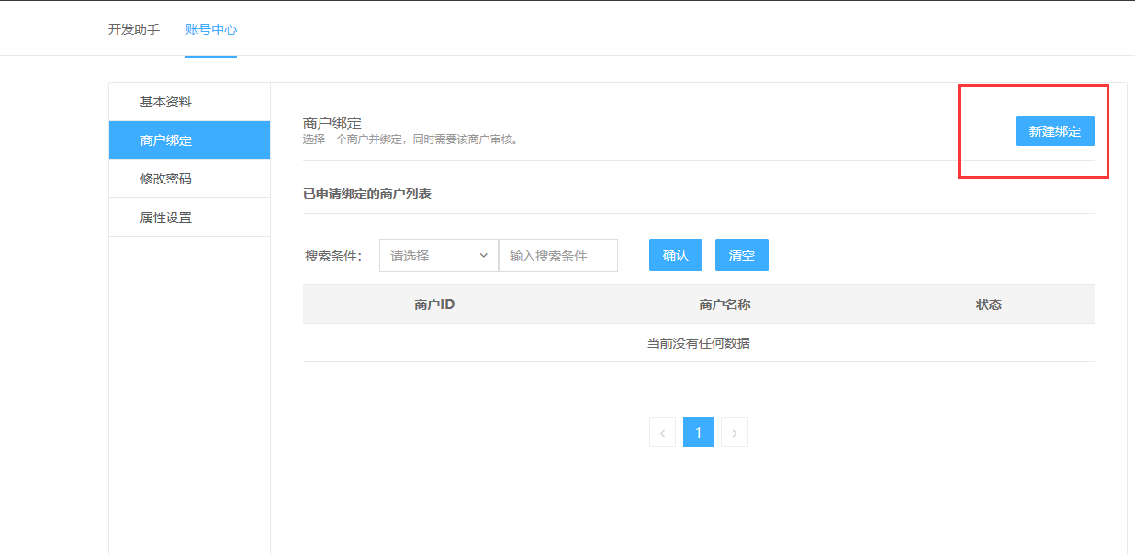The height and width of the screenshot is (555, 1135).
Task: Go to 修改密码 in the sidebar
Action: point(166,179)
